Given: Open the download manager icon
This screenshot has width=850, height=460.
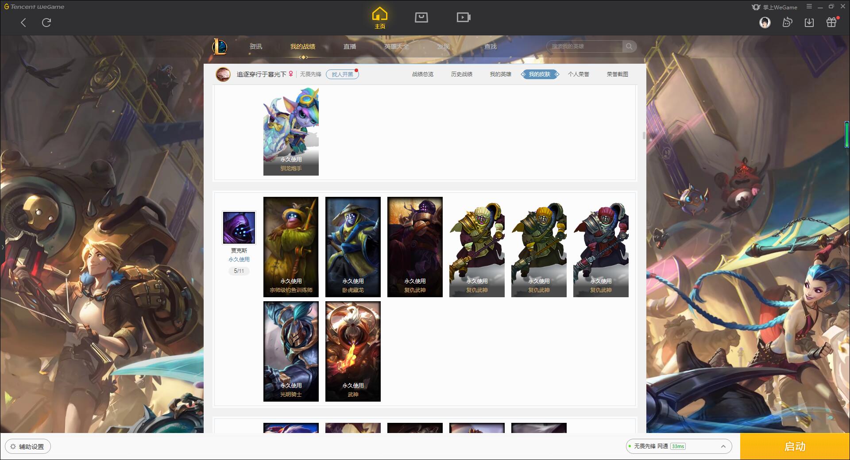Looking at the screenshot, I should [809, 23].
